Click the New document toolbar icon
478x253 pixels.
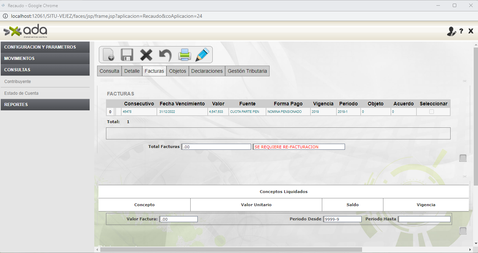coord(108,55)
